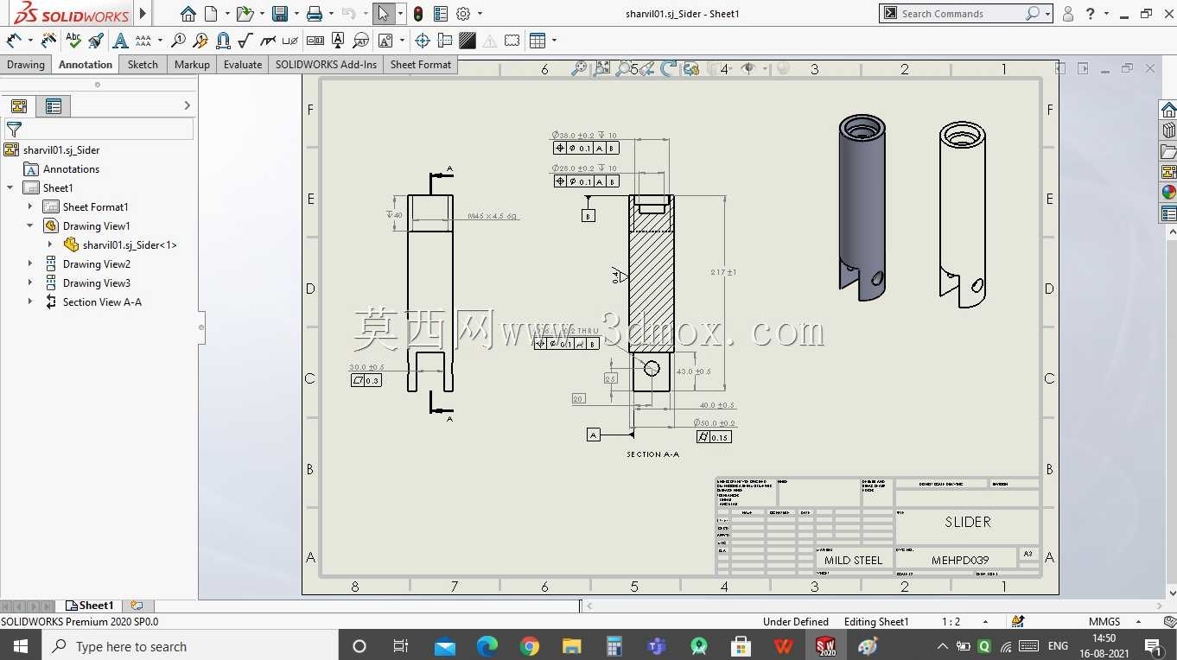
Task: Open the Options gear dropdown arrow
Action: click(480, 14)
